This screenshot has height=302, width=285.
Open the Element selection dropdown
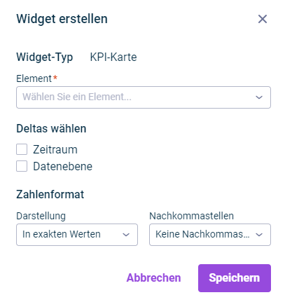point(144,97)
